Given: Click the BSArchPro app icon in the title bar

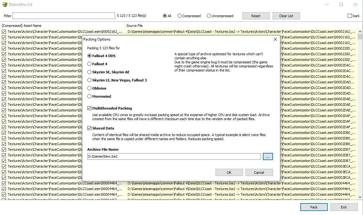Looking at the screenshot, I should click(x=5, y=5).
